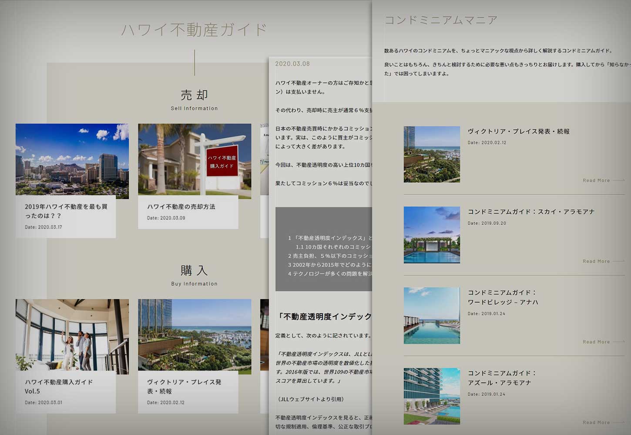The height and width of the screenshot is (435, 631).
Task: Open the Victoria Place thumbnail in Buy Information section
Action: 195,335
